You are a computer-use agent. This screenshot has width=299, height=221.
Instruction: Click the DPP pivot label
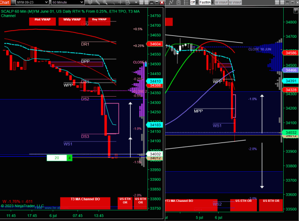tap(85, 61)
